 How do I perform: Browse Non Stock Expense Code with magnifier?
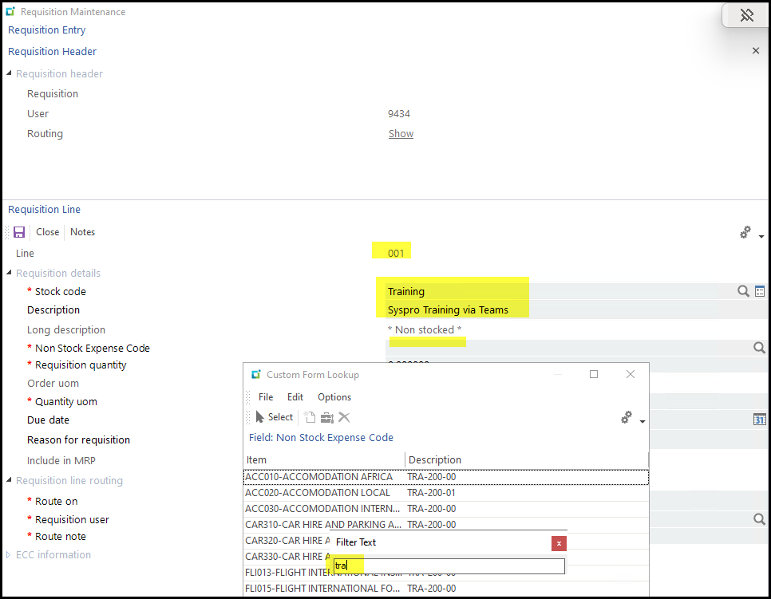pos(759,348)
